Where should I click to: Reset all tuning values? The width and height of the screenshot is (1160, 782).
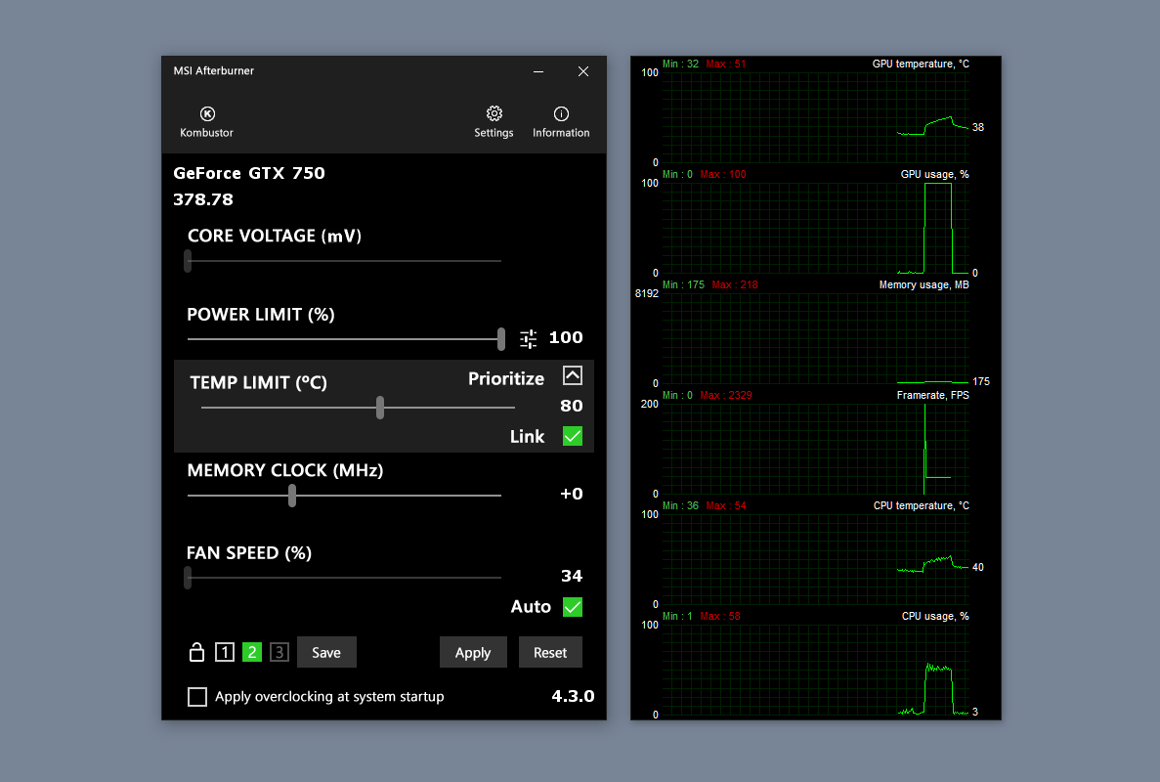point(550,651)
